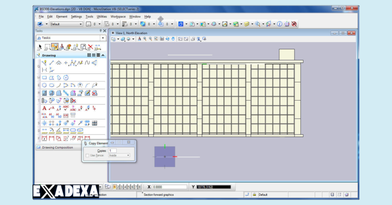Open the Tasks dropdown list

103,38
